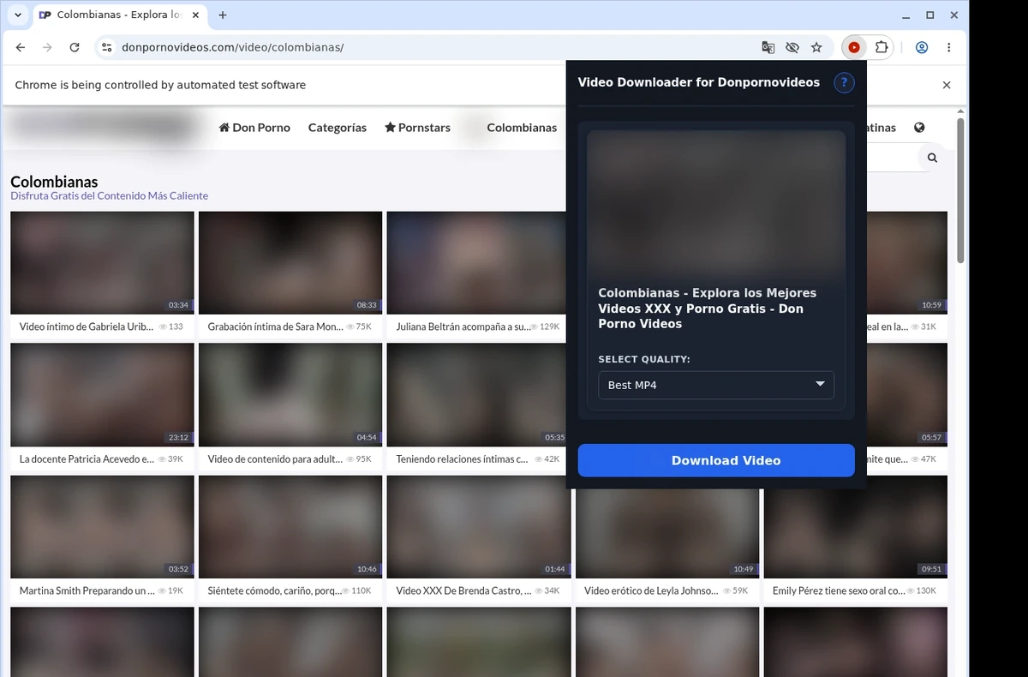The image size is (1028, 677).
Task: Dismiss the automated test software infobar
Action: [x=947, y=85]
